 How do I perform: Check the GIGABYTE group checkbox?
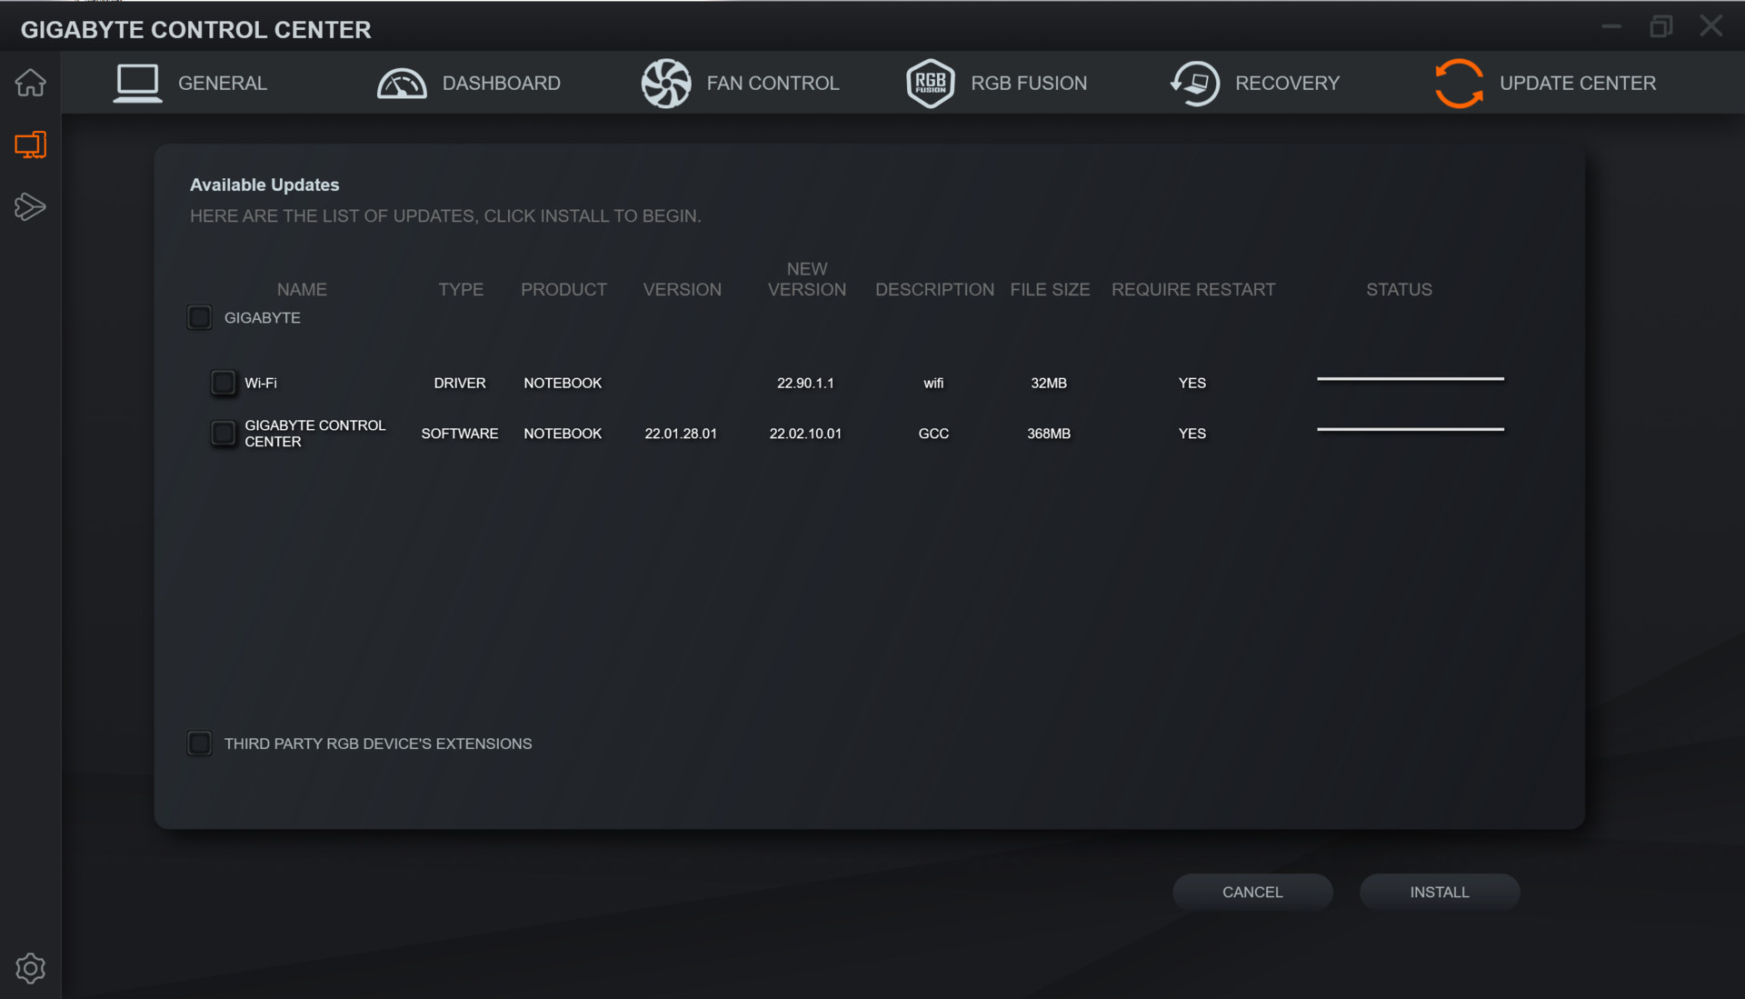pyautogui.click(x=199, y=317)
